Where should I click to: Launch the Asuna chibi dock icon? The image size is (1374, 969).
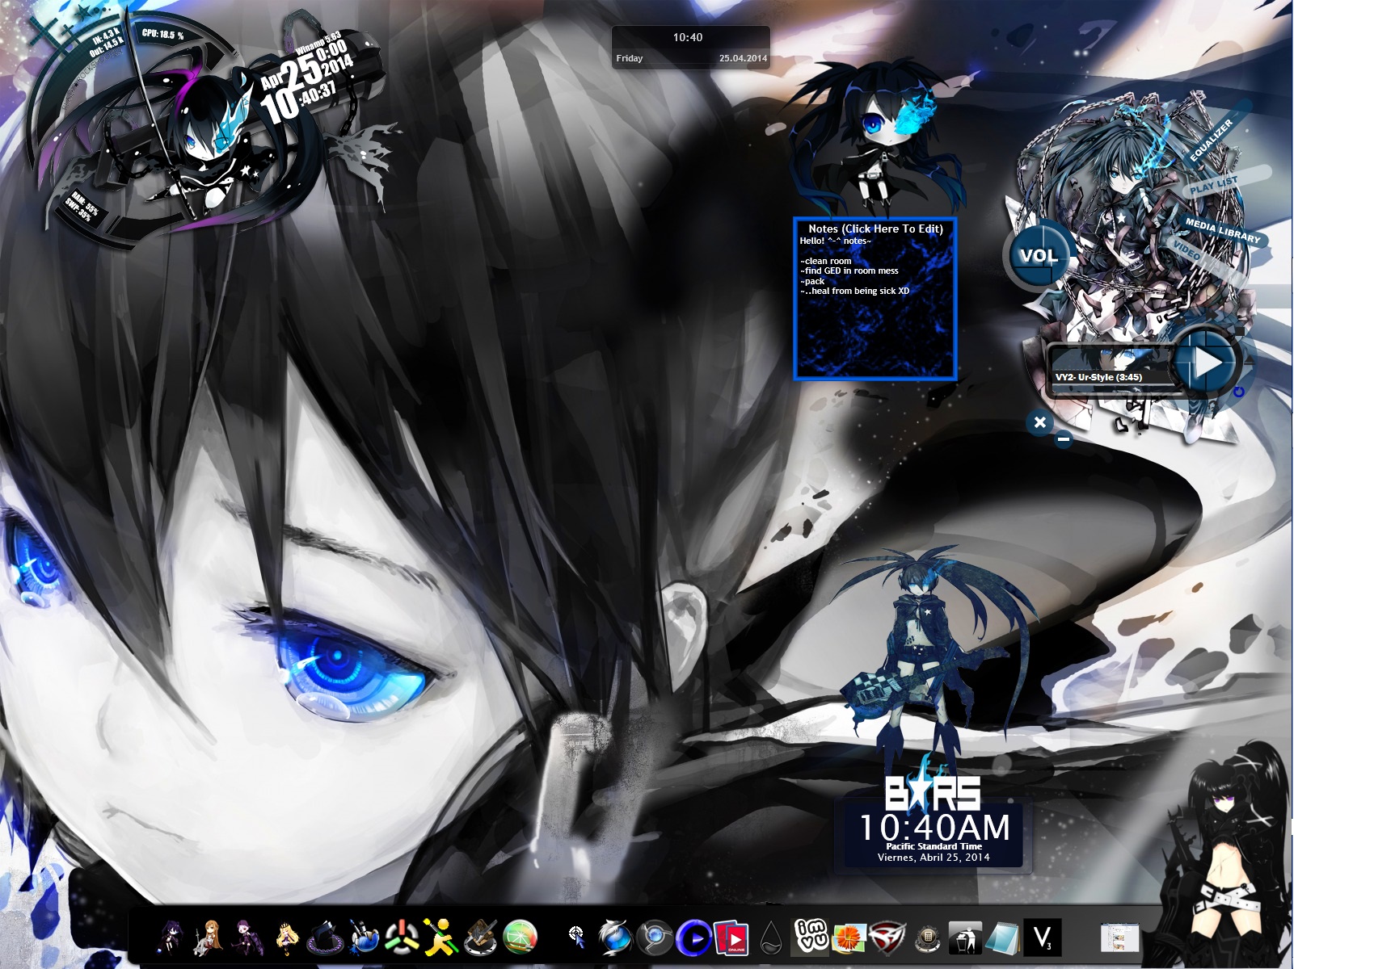point(209,938)
